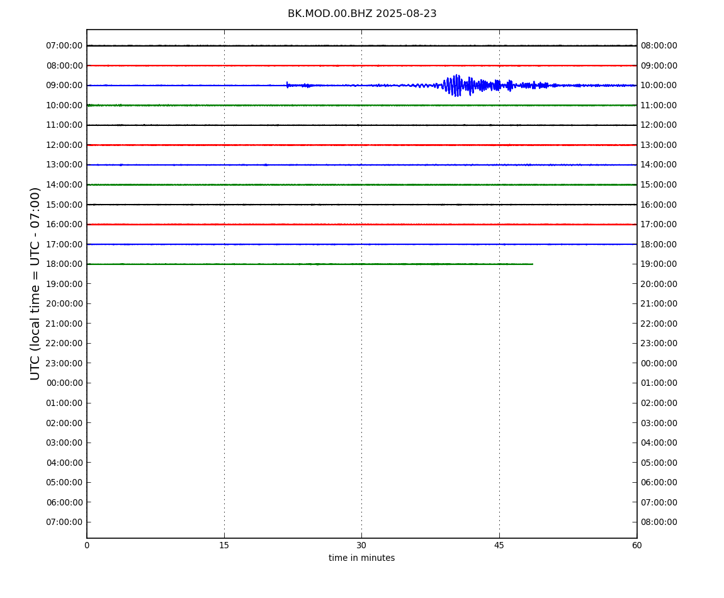The image size is (724, 598).
Task: Click the blue 17:00:00 trace line
Action: tap(361, 244)
